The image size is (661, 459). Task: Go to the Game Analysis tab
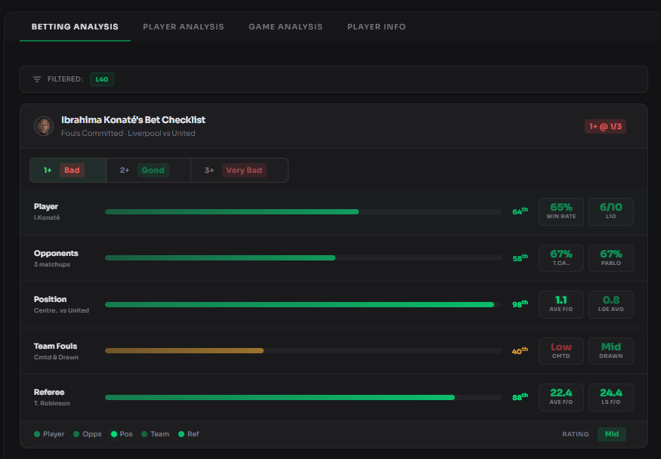(286, 26)
